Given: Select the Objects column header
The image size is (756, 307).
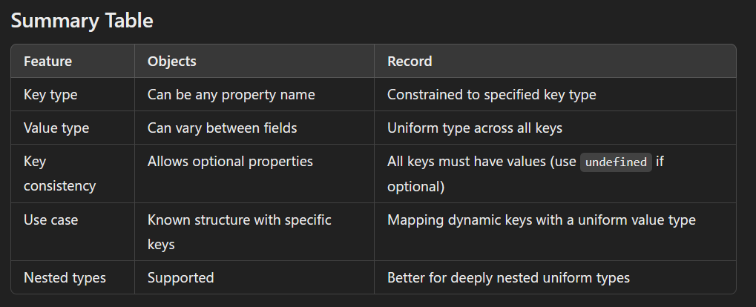Looking at the screenshot, I should [x=171, y=62].
